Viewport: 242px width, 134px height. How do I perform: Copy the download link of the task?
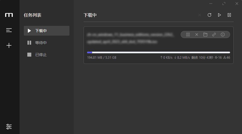click(214, 35)
